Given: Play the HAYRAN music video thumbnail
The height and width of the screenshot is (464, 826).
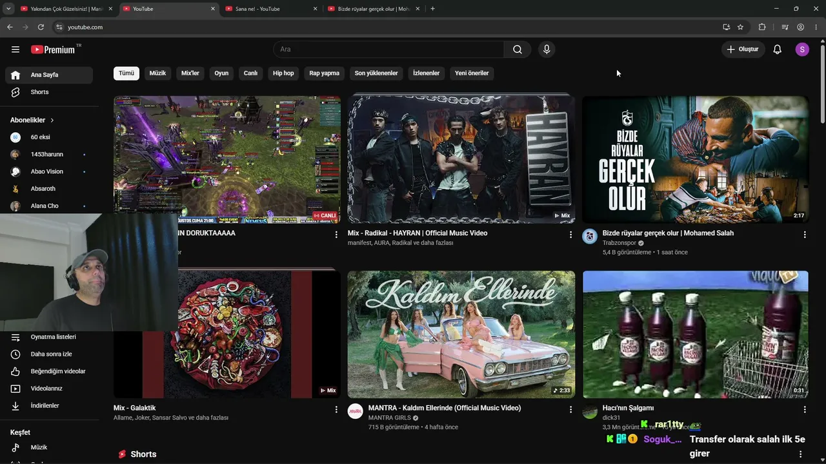Looking at the screenshot, I should (461, 160).
